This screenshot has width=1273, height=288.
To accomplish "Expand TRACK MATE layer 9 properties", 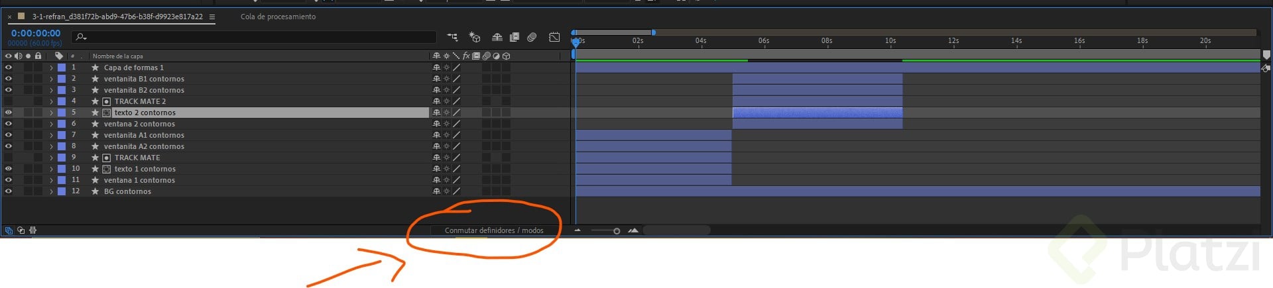I will (x=51, y=158).
